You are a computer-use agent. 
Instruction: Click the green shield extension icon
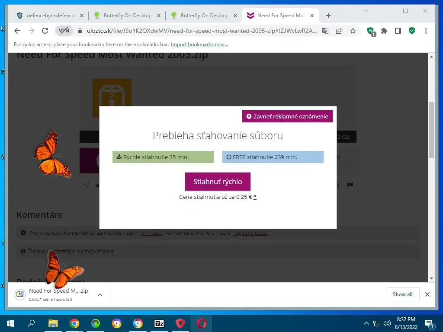[x=412, y=31]
